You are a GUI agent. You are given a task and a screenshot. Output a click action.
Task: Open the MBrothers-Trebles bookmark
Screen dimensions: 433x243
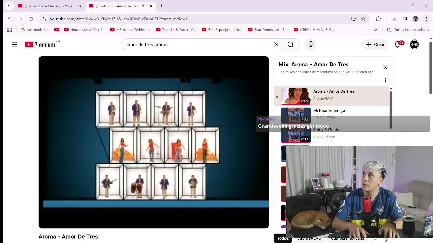130,30
